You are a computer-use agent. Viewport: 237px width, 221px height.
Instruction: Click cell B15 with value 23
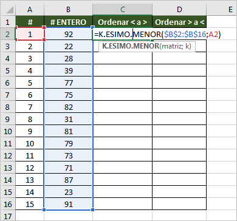[69, 192]
